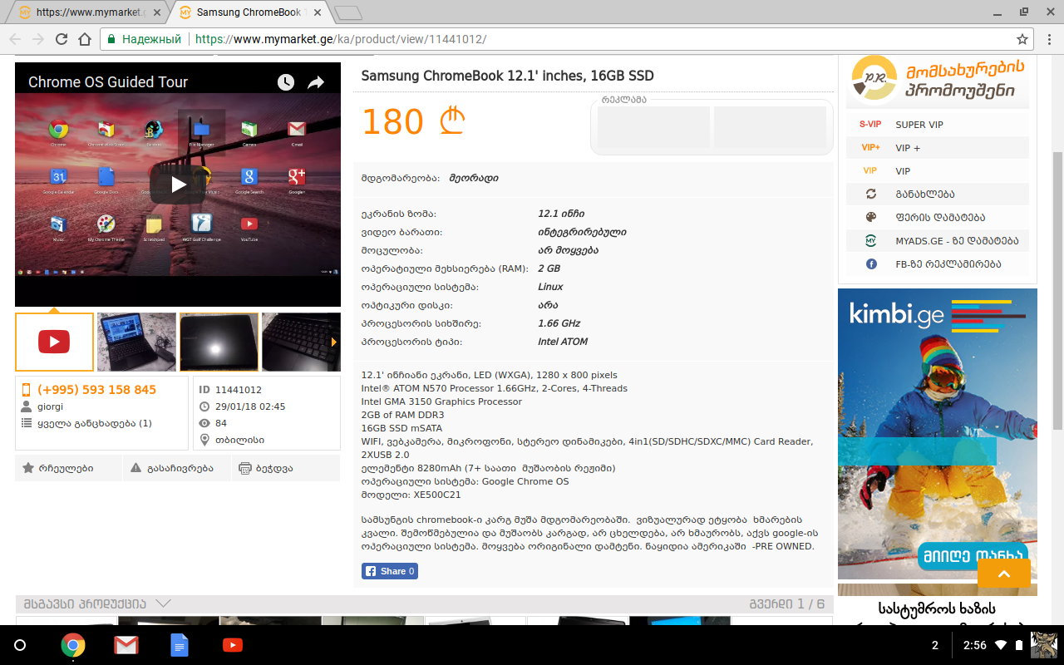Click the secure lock Надежный indicator
The width and height of the screenshot is (1064, 665).
[x=144, y=39]
